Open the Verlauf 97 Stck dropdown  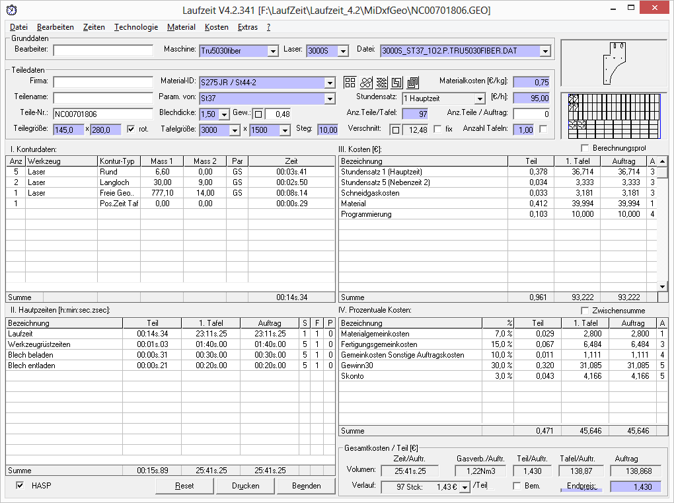pyautogui.click(x=465, y=487)
